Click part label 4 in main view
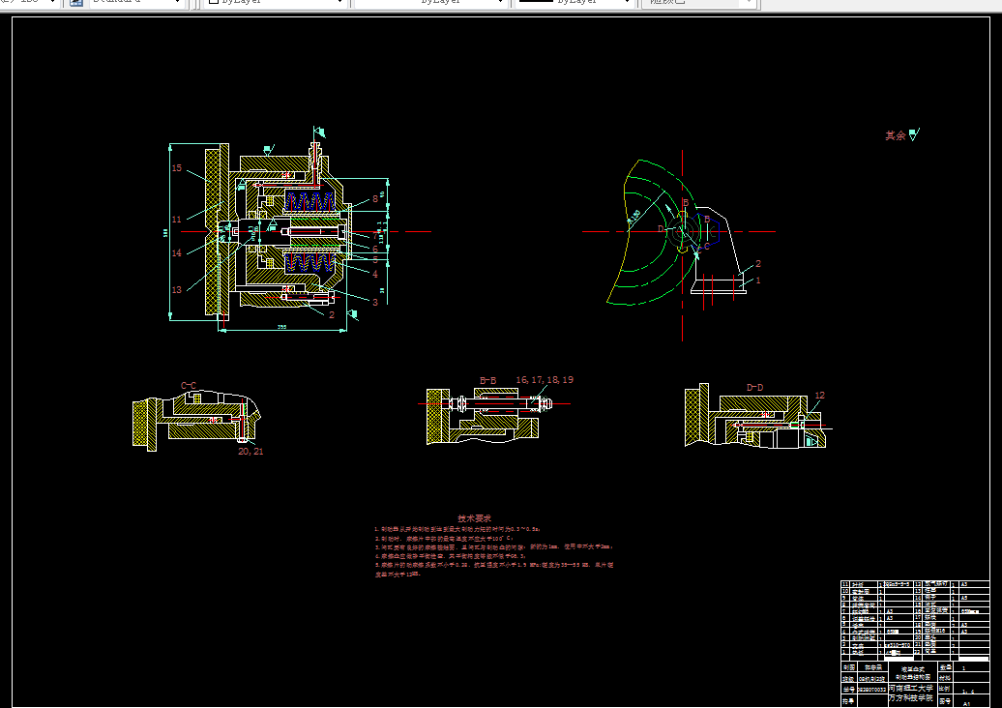This screenshot has height=708, width=1002. (x=375, y=274)
